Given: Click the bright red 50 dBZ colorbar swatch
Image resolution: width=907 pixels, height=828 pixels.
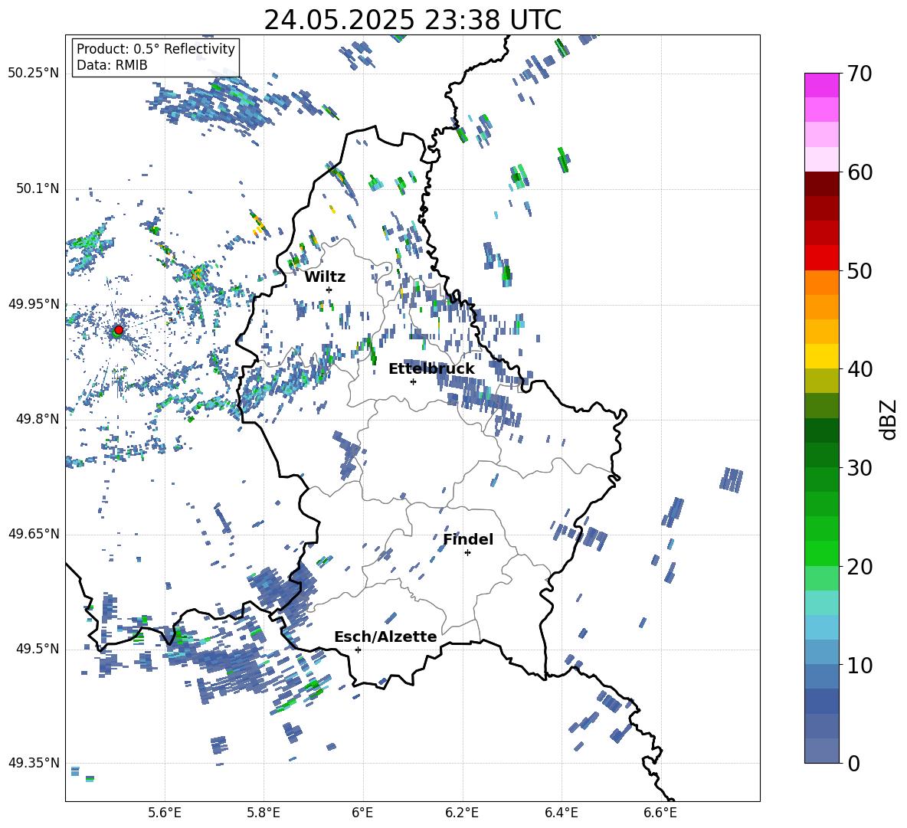Looking at the screenshot, I should tap(821, 258).
